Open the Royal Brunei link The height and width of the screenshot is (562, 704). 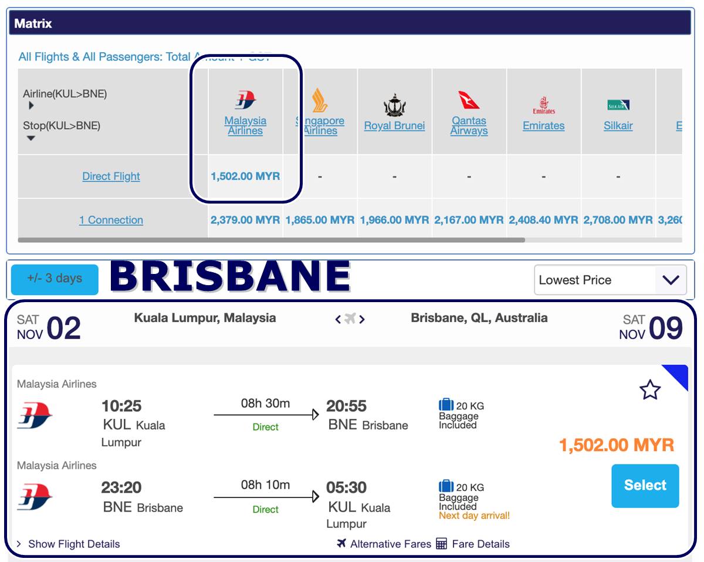point(394,126)
